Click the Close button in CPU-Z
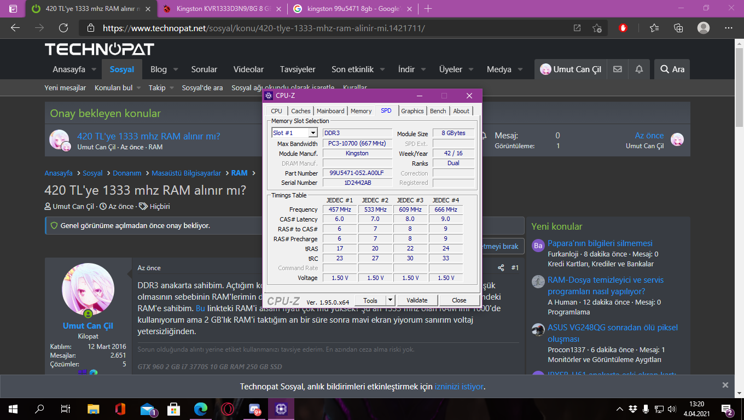Viewport: 744px width, 420px height. pos(459,300)
